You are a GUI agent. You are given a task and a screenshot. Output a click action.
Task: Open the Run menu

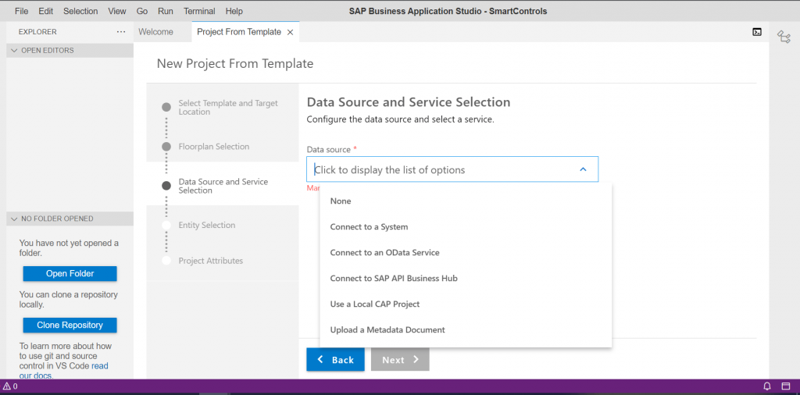(166, 11)
